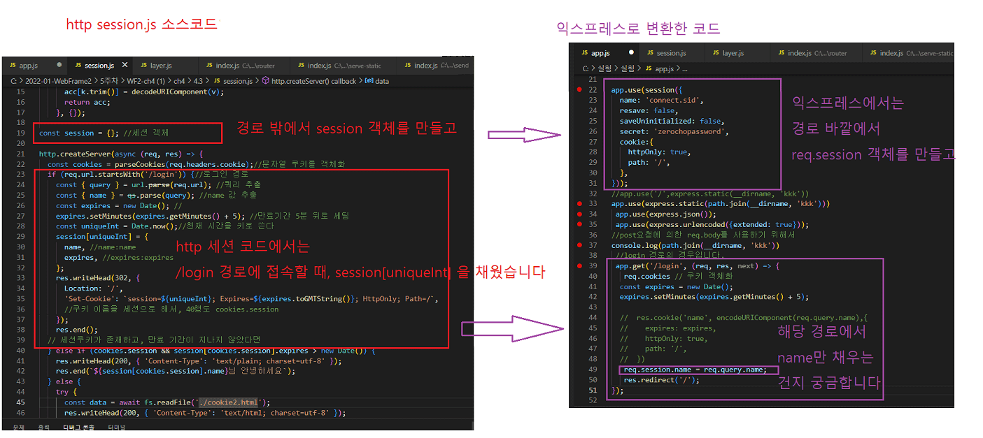This screenshot has height=438, width=983.
Task: Toggle breakpoint on line 35 in app.js
Action: [579, 225]
